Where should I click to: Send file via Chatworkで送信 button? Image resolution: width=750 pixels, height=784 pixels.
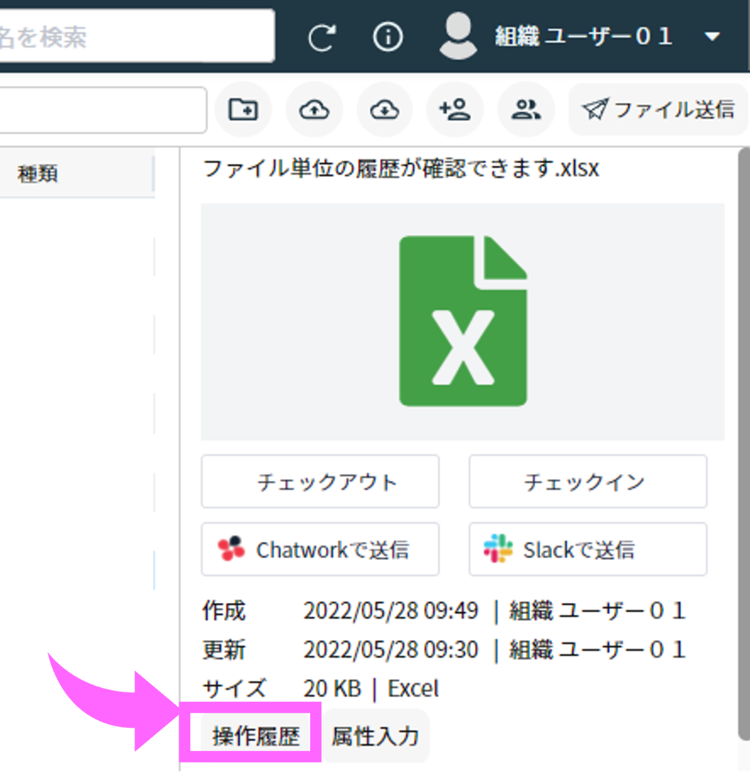pos(320,549)
